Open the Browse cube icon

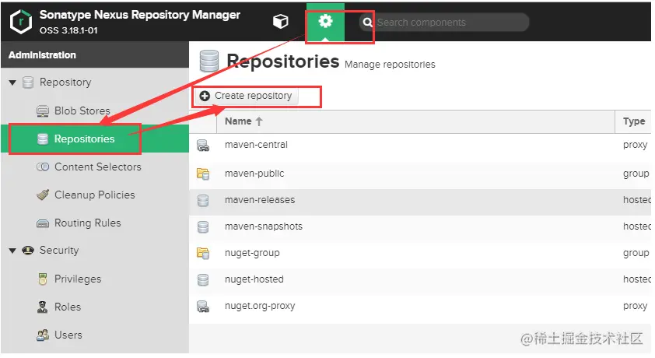[x=280, y=21]
